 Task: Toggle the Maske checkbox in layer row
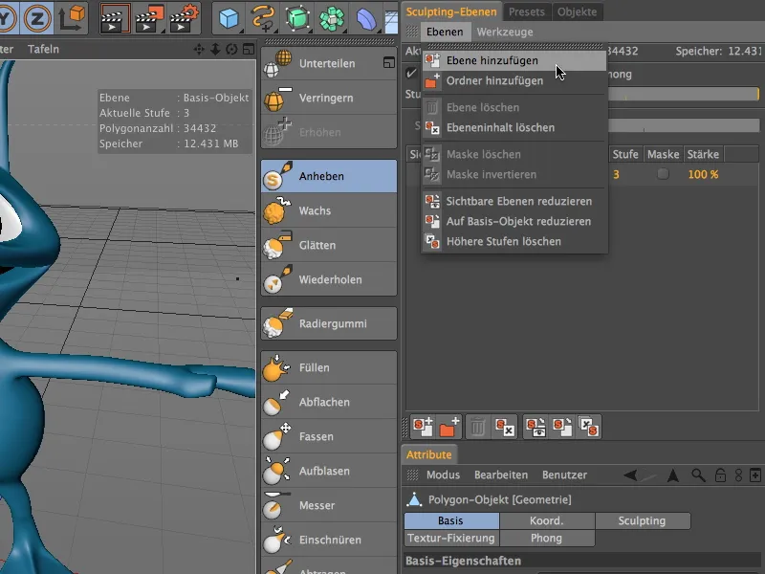pyautogui.click(x=663, y=174)
